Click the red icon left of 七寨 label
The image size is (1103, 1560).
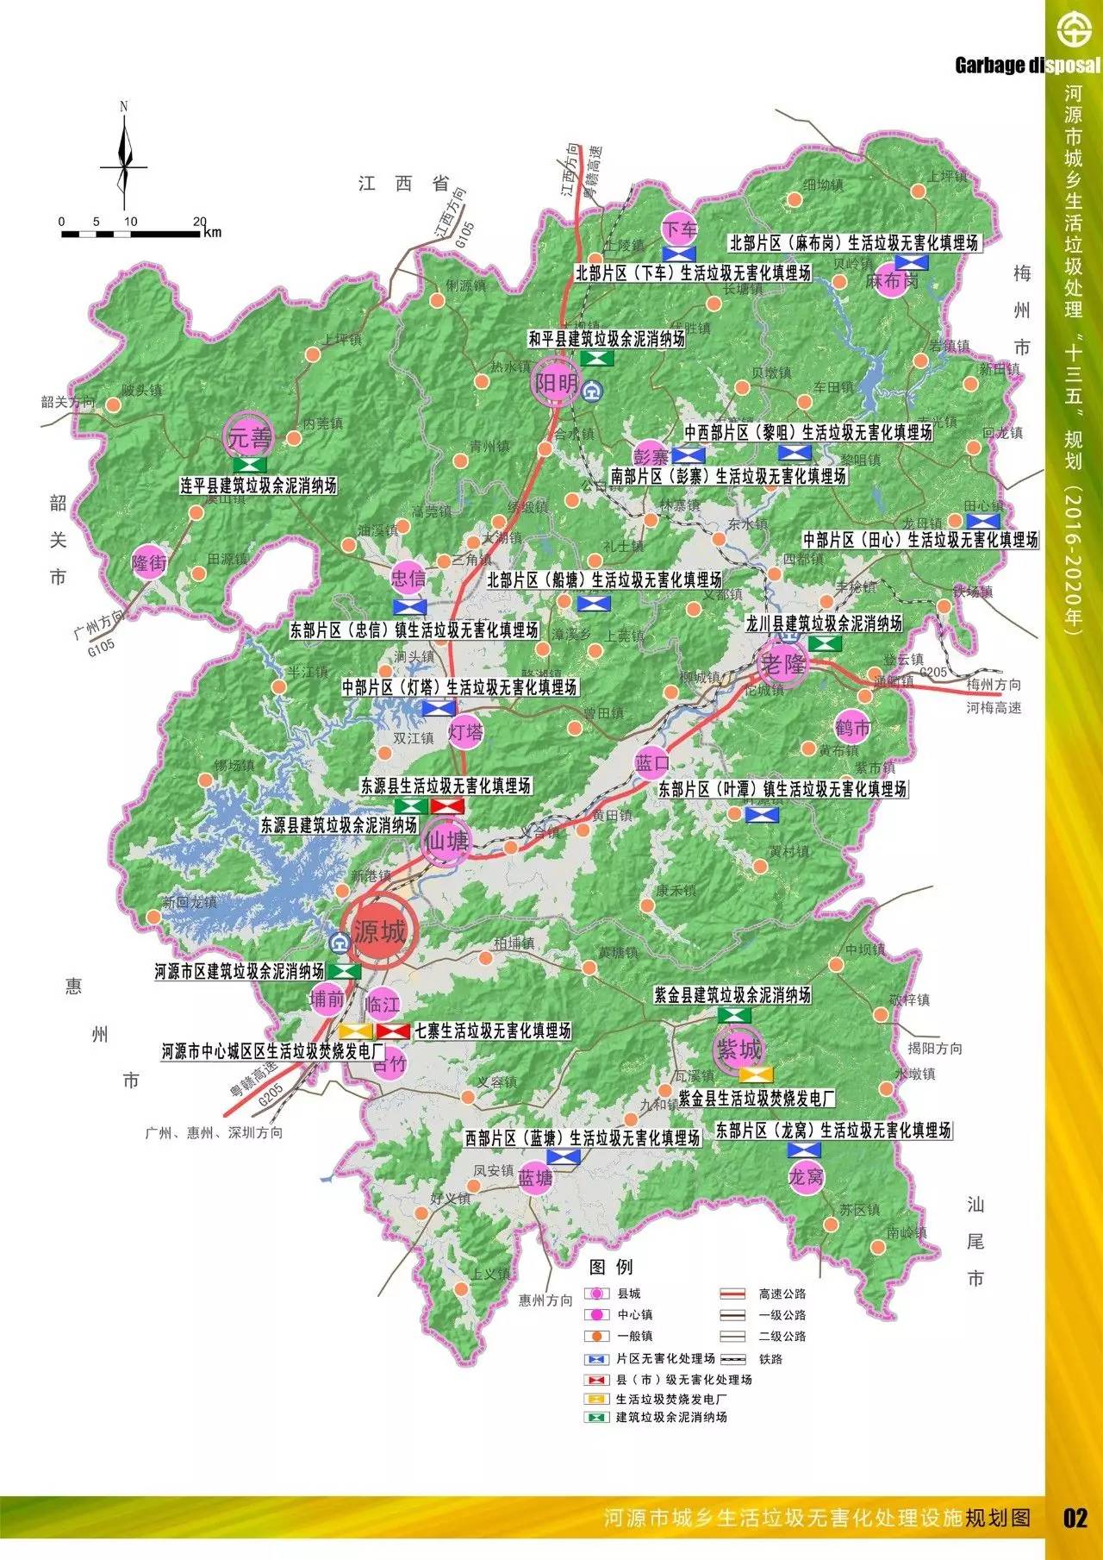tap(394, 1031)
